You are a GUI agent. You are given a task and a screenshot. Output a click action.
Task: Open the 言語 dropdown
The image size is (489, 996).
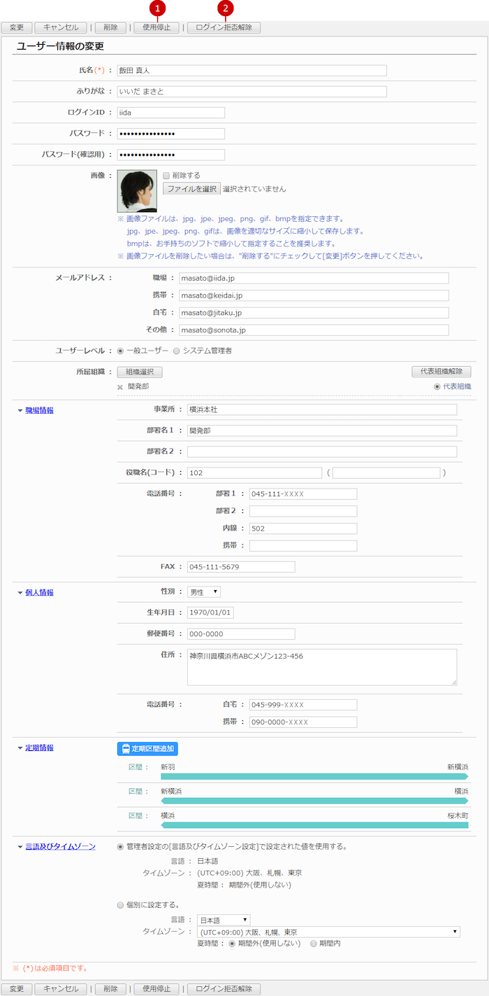tap(224, 920)
